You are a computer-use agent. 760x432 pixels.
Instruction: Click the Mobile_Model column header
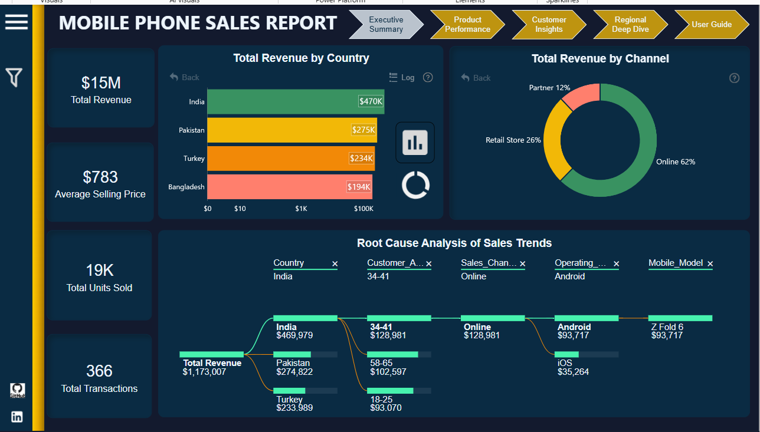(x=676, y=263)
